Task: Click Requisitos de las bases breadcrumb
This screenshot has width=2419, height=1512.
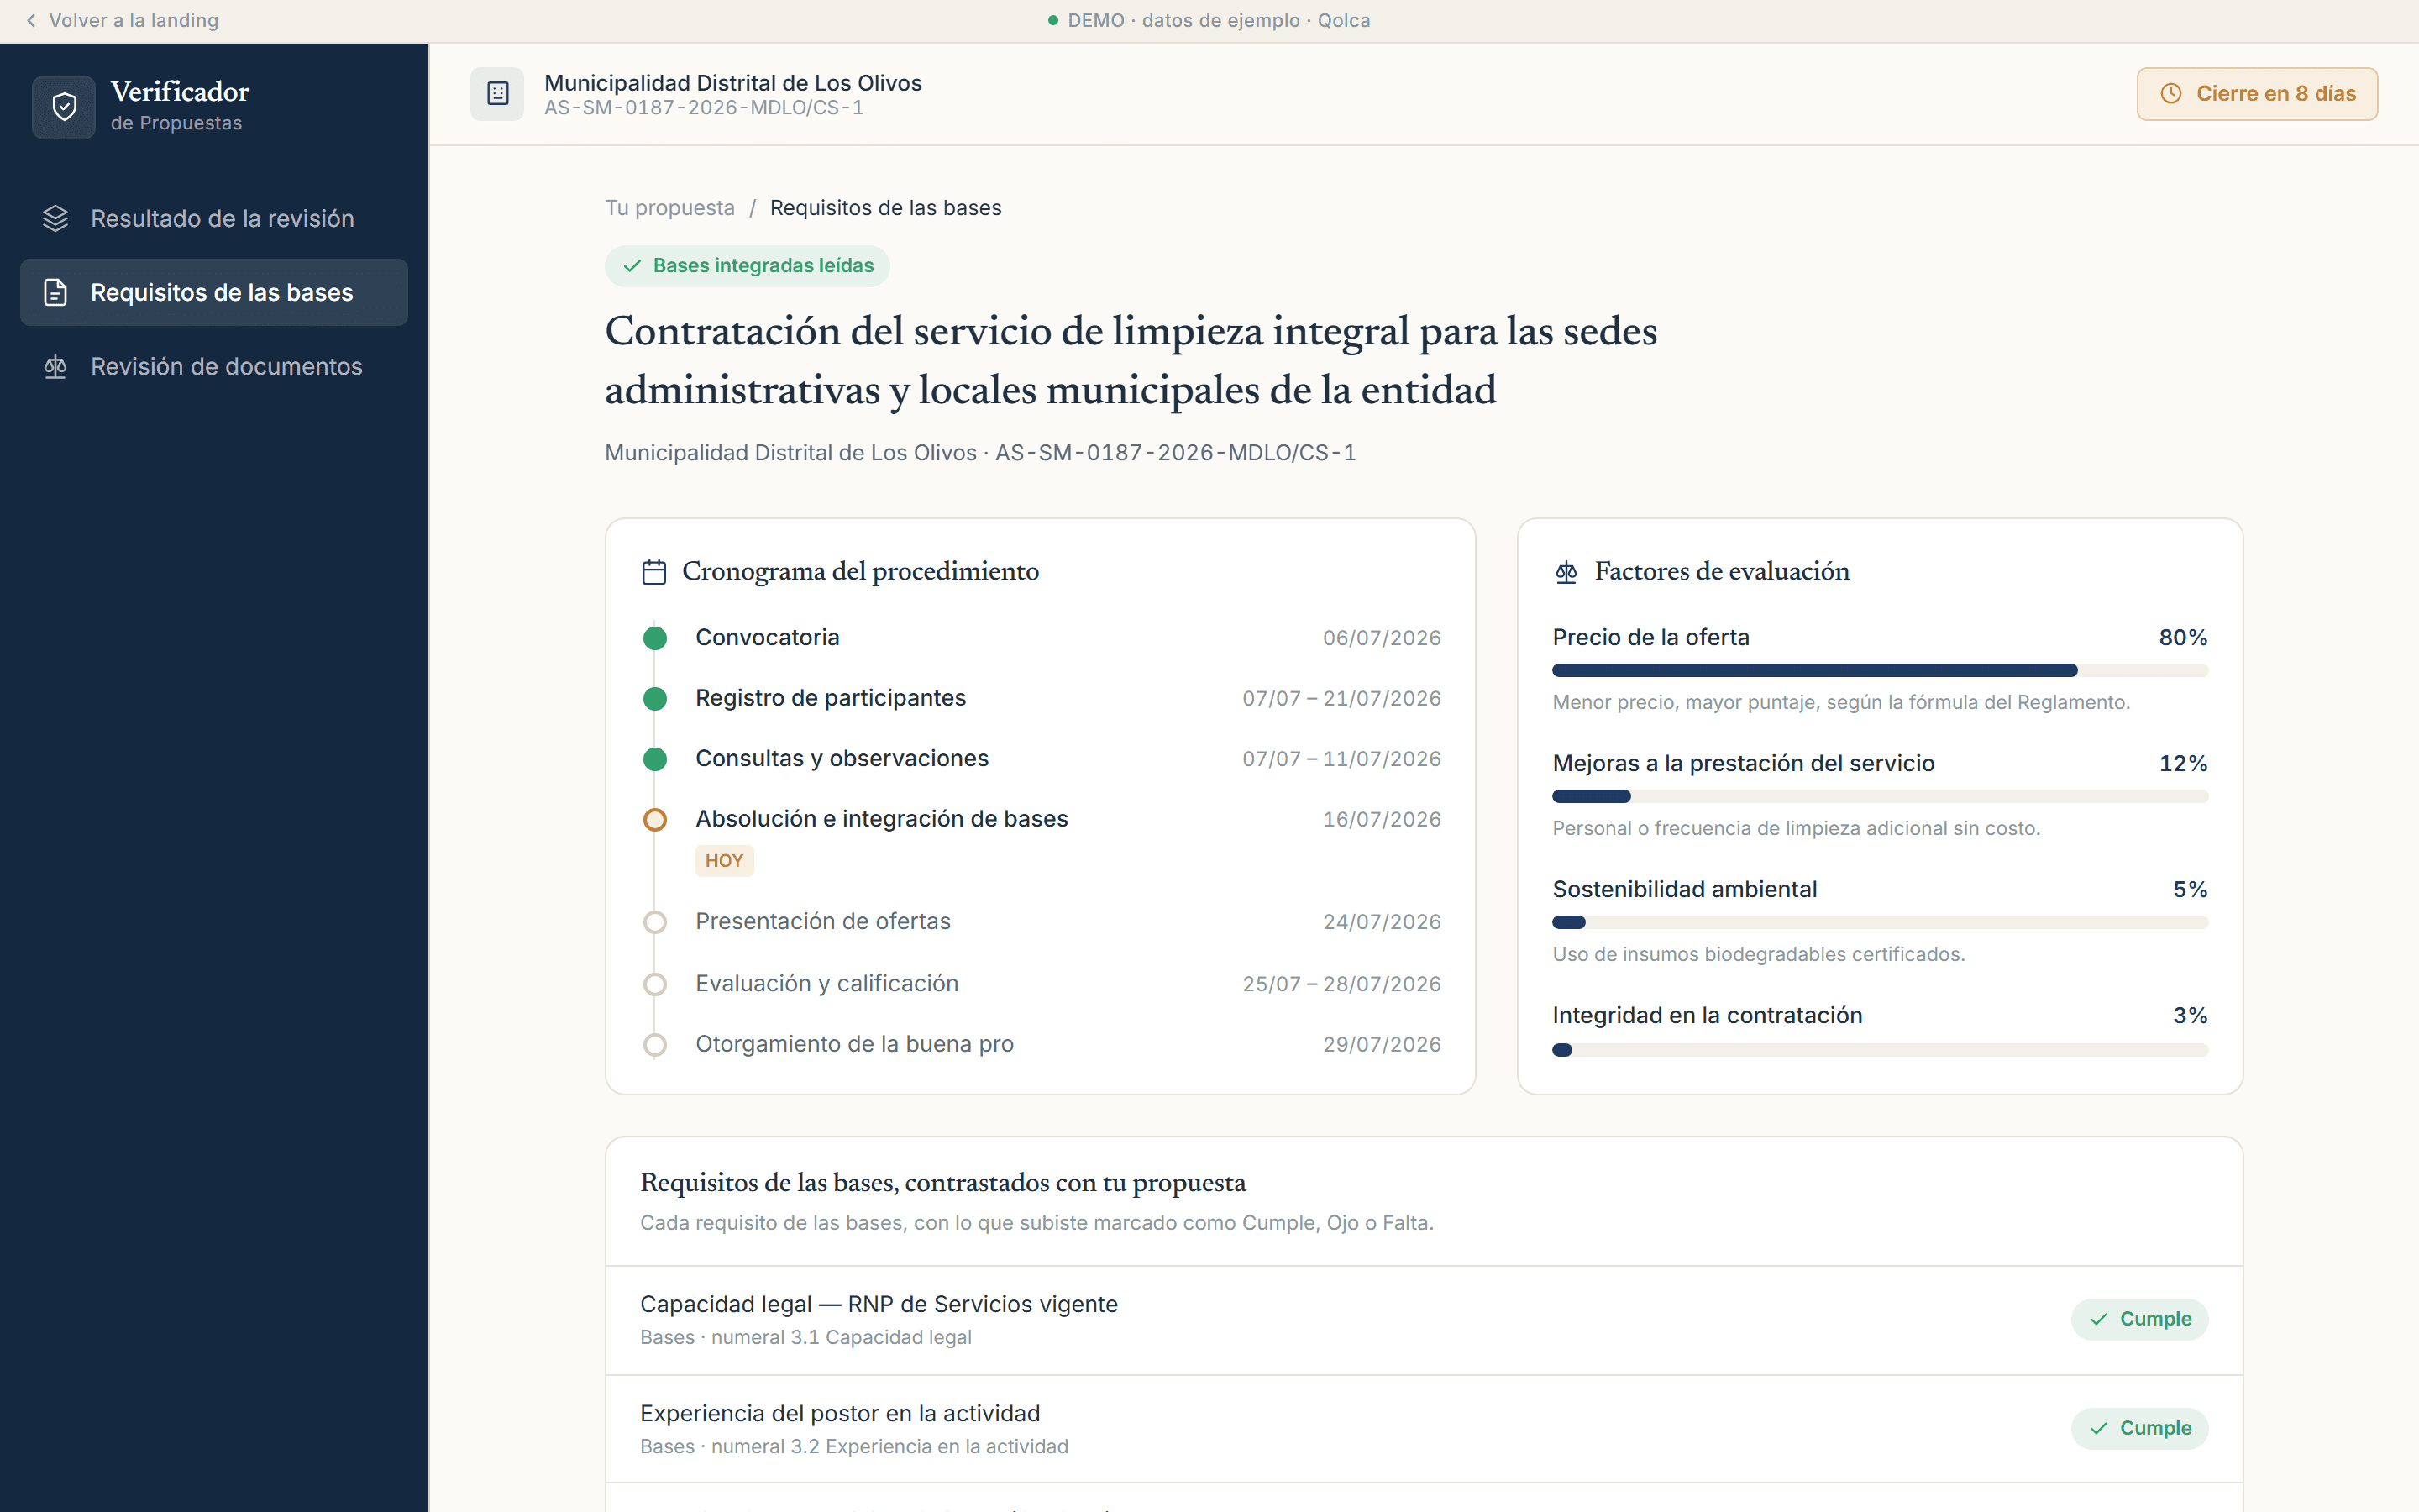Action: [x=884, y=208]
